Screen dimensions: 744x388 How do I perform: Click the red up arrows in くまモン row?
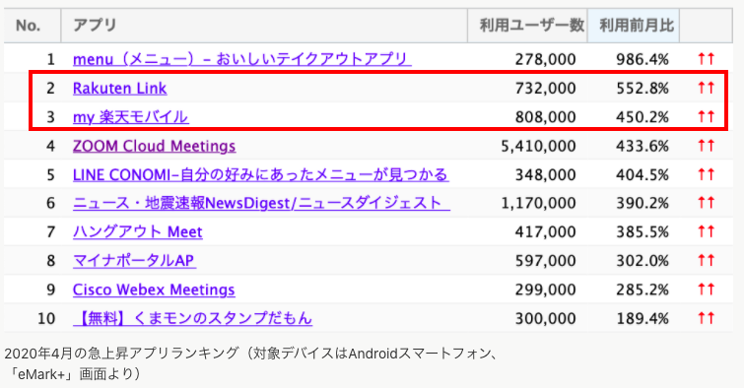click(706, 318)
